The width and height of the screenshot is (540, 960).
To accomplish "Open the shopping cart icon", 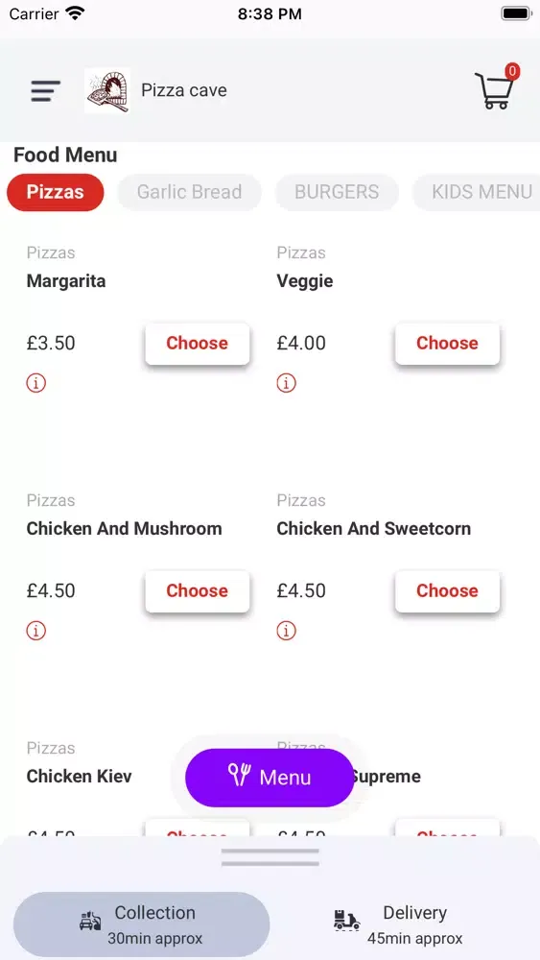I will coord(494,91).
